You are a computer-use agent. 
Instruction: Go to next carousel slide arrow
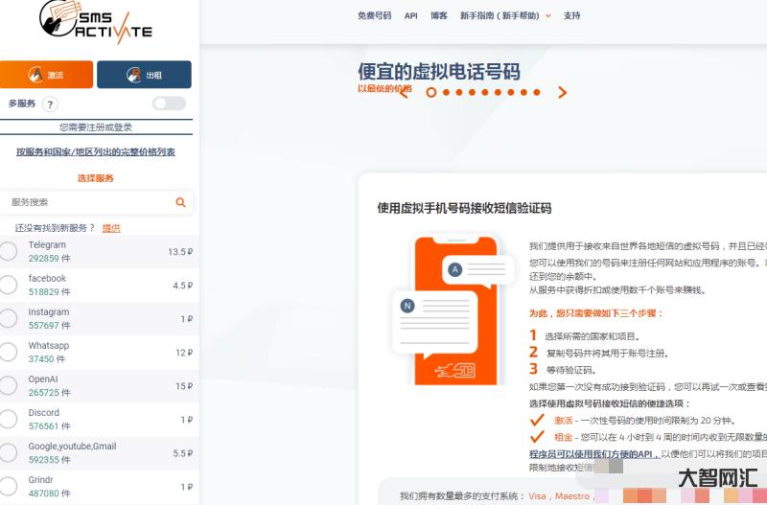point(563,93)
